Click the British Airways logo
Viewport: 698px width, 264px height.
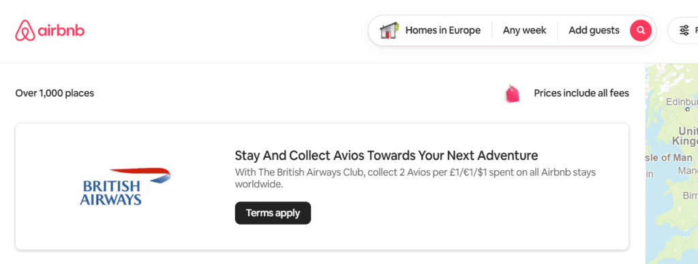pos(125,186)
